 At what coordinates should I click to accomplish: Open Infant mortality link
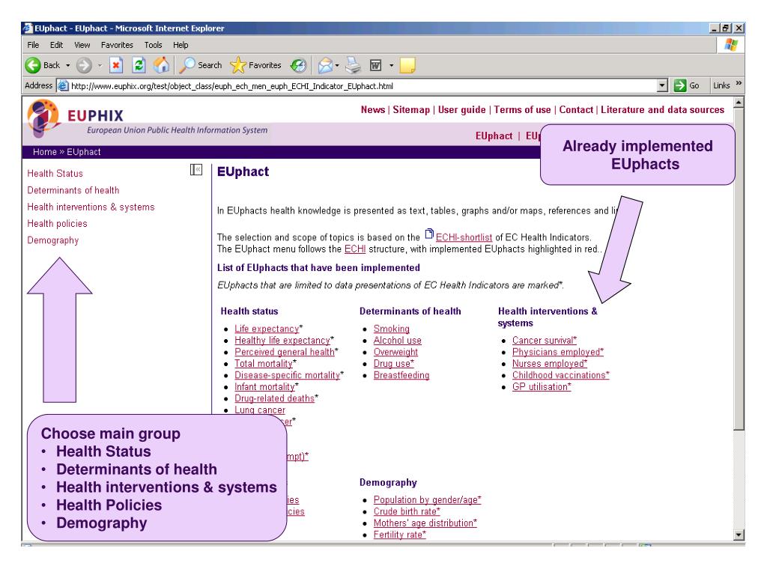point(264,387)
